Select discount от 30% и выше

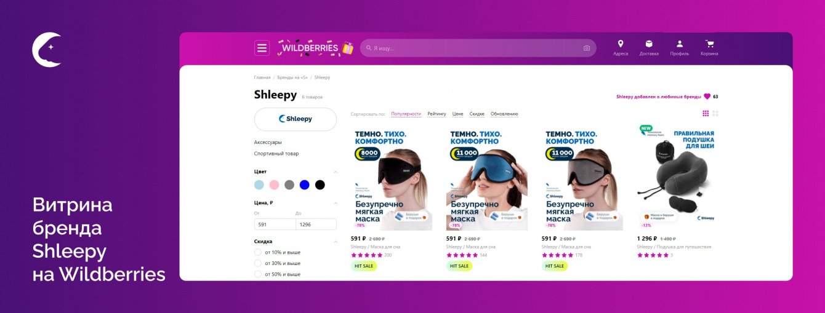(258, 263)
